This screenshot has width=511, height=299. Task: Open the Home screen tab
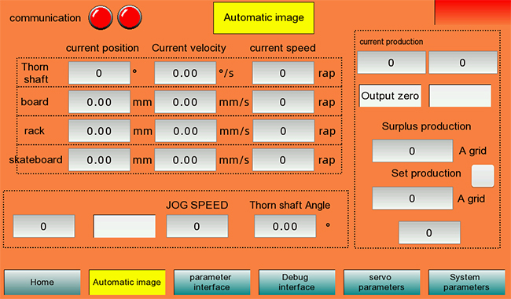(42, 282)
